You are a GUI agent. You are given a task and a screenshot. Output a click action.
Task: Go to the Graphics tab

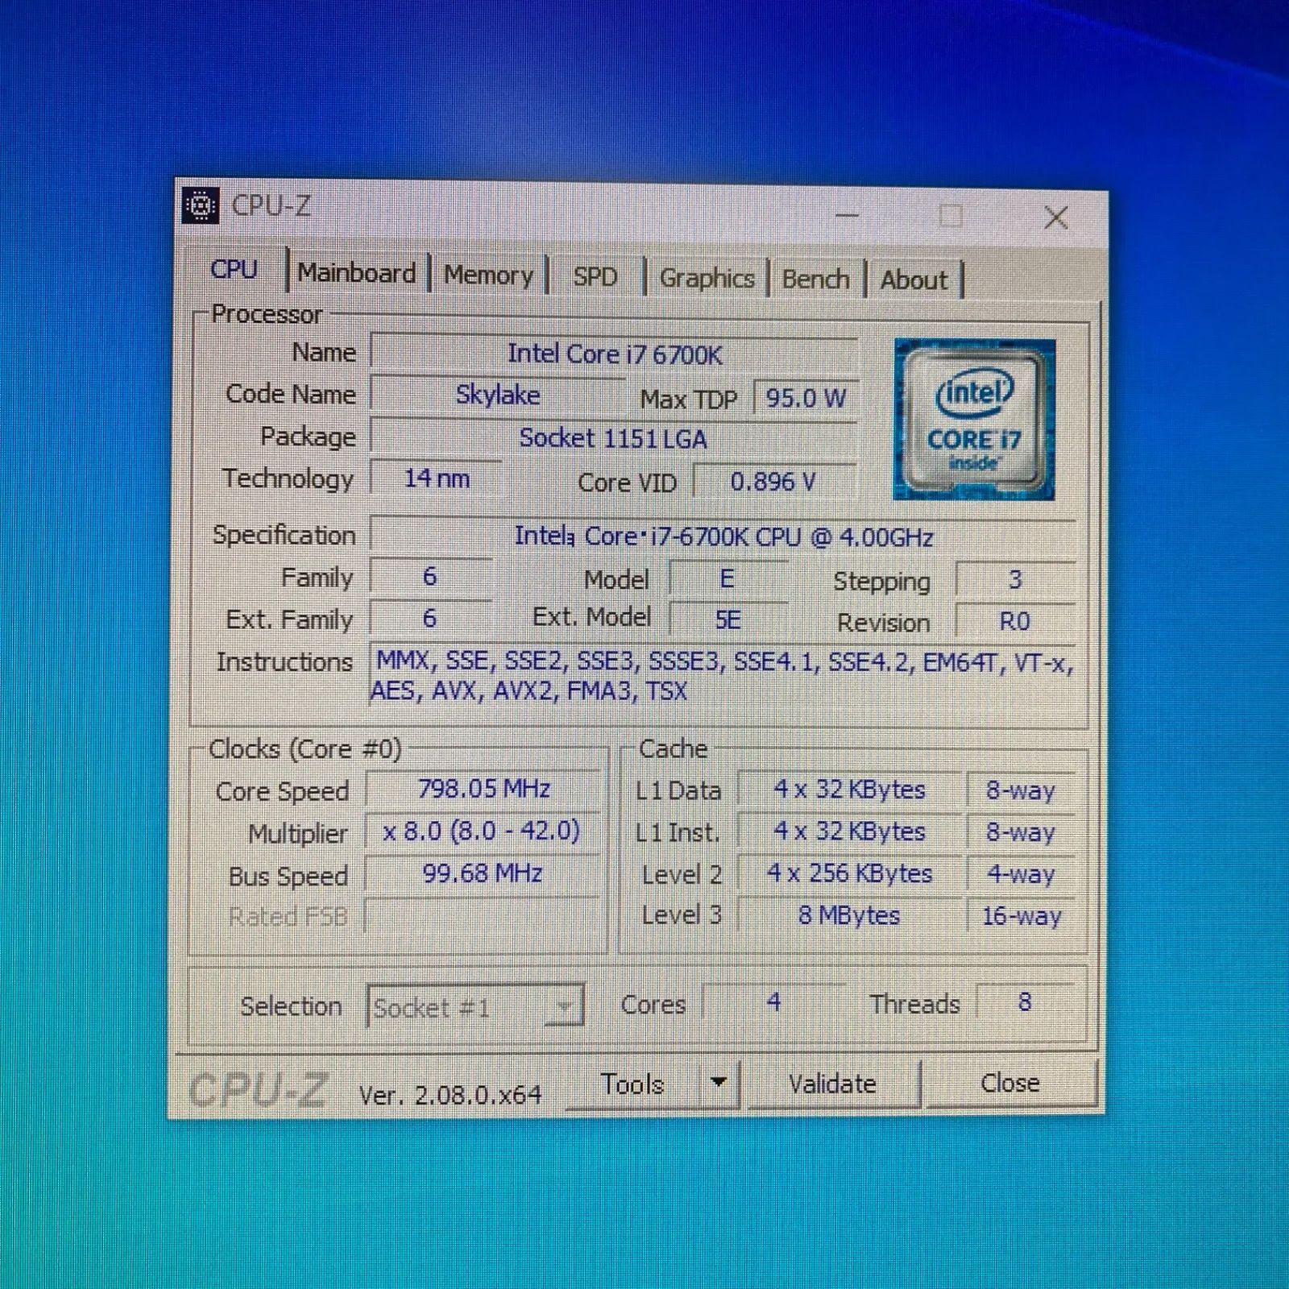(x=707, y=279)
